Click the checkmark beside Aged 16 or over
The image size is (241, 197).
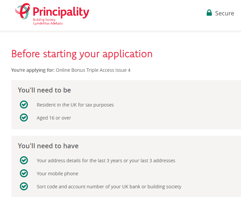click(x=24, y=118)
